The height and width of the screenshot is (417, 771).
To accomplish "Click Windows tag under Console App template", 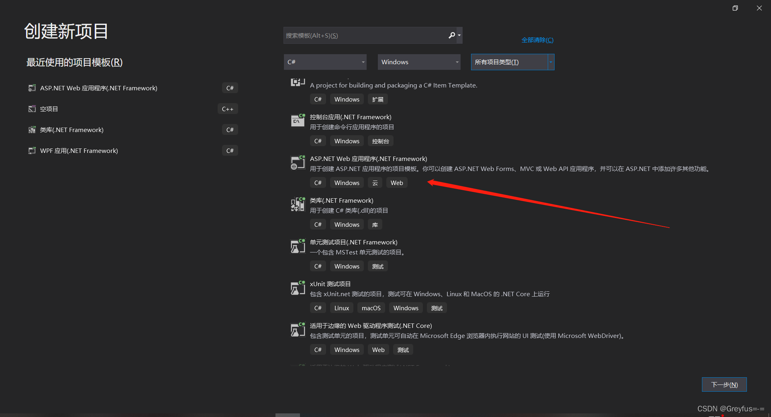I will [347, 141].
